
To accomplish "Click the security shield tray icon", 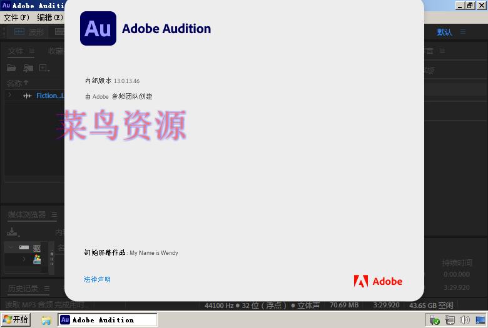I will pos(434,320).
